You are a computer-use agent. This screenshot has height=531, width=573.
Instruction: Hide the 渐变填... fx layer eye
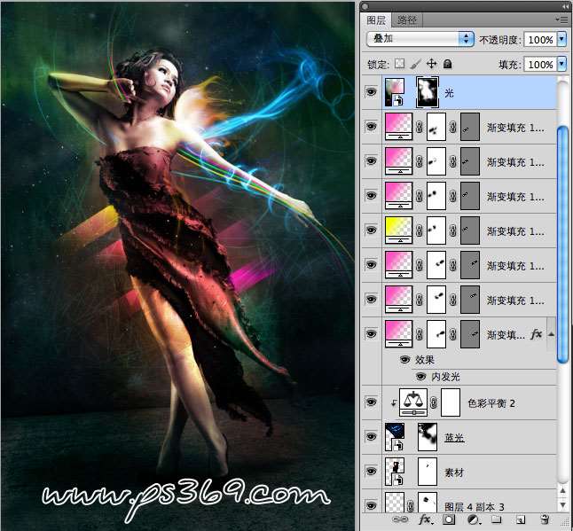coord(372,333)
